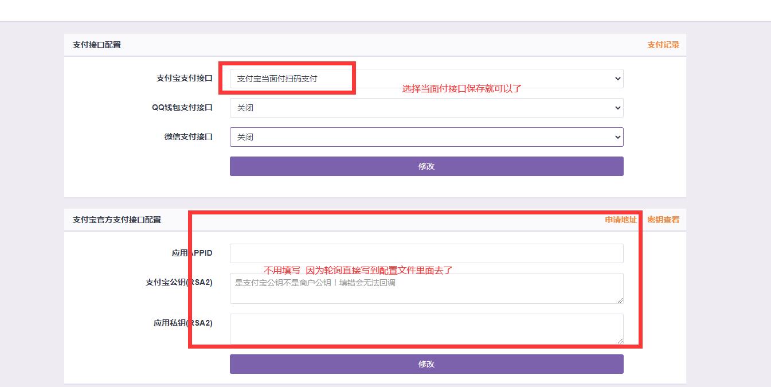
Task: Focus the 支付宝公钥(RSA2) text area
Action: [426, 288]
